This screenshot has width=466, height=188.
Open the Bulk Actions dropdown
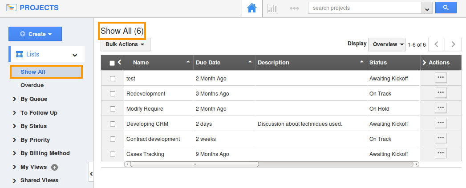point(126,44)
